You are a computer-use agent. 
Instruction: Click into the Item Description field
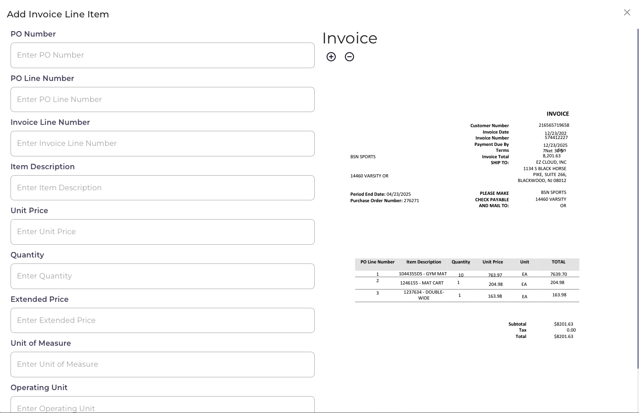point(162,188)
